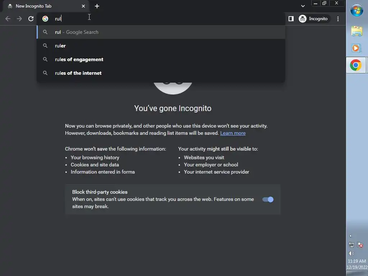Screen dimensions: 368x276
Task: Disable the Block third-party cookies toggle
Action: (268, 199)
